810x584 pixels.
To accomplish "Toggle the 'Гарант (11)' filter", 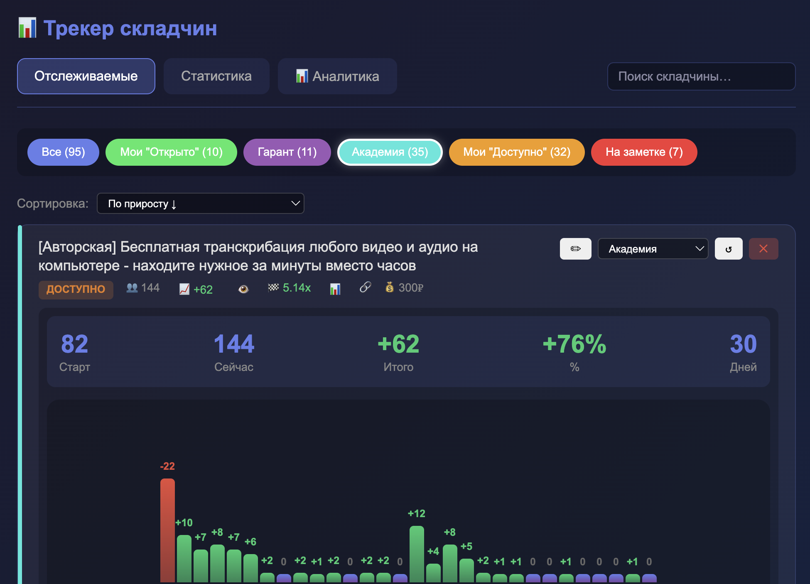I will (x=287, y=152).
